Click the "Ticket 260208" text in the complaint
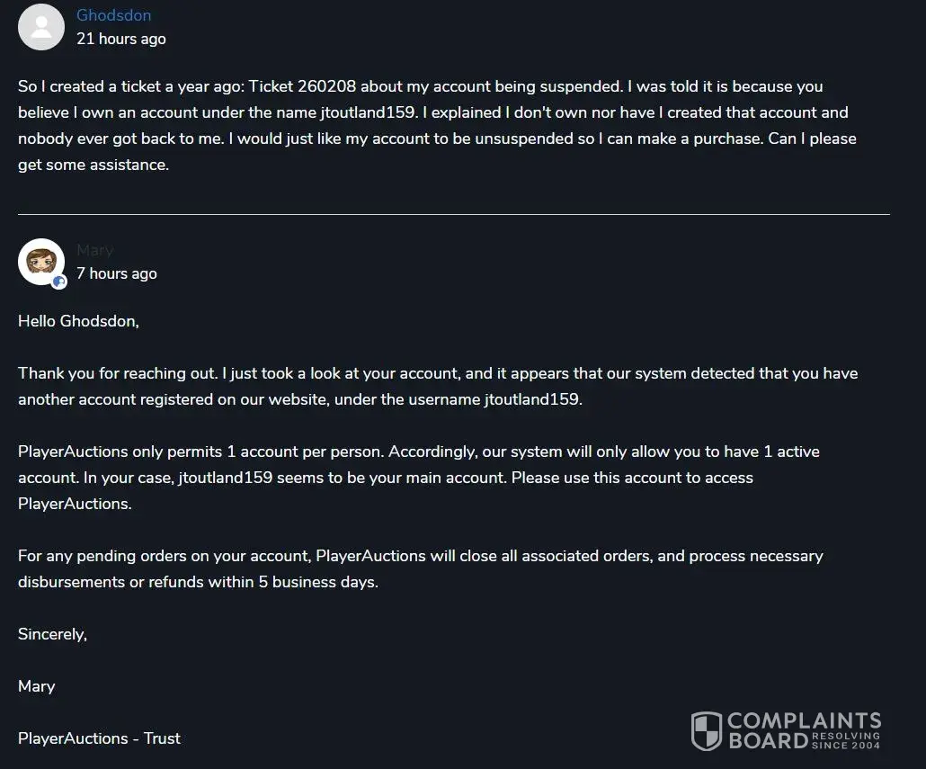This screenshot has width=926, height=769. pyautogui.click(x=298, y=86)
